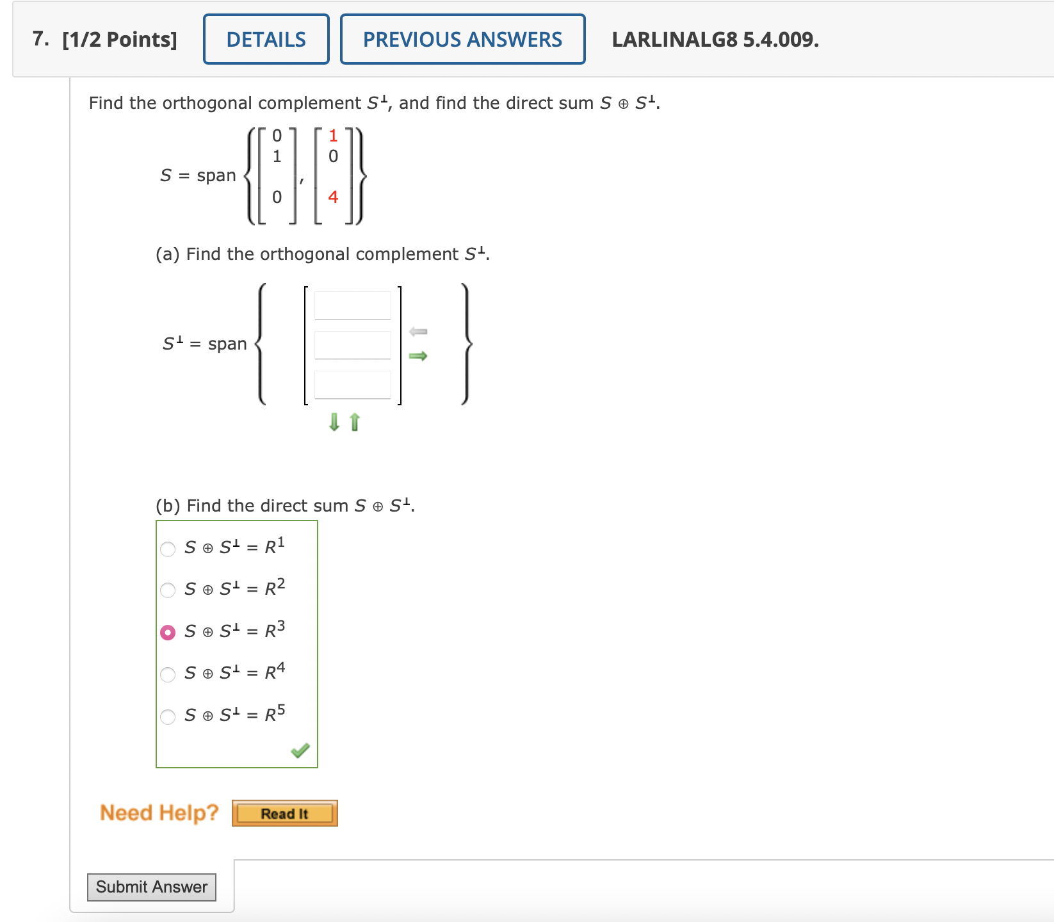Click the Read It help button
The image size is (1054, 922).
click(284, 813)
